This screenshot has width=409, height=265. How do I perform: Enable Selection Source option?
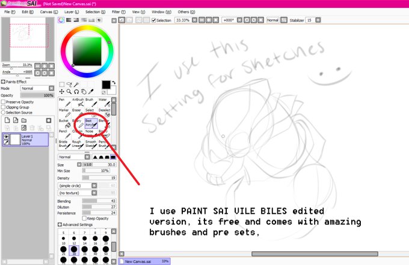(4, 112)
